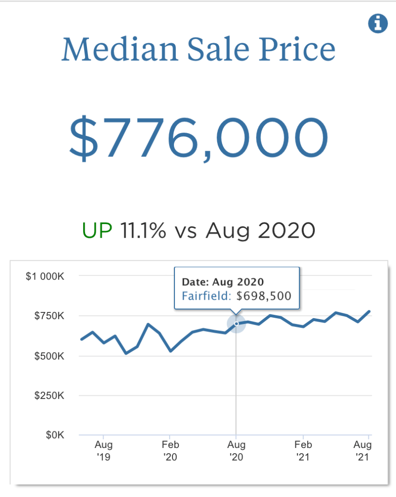Image resolution: width=396 pixels, height=497 pixels.
Task: Click the line's final Aug '21 endpoint
Action: point(369,311)
